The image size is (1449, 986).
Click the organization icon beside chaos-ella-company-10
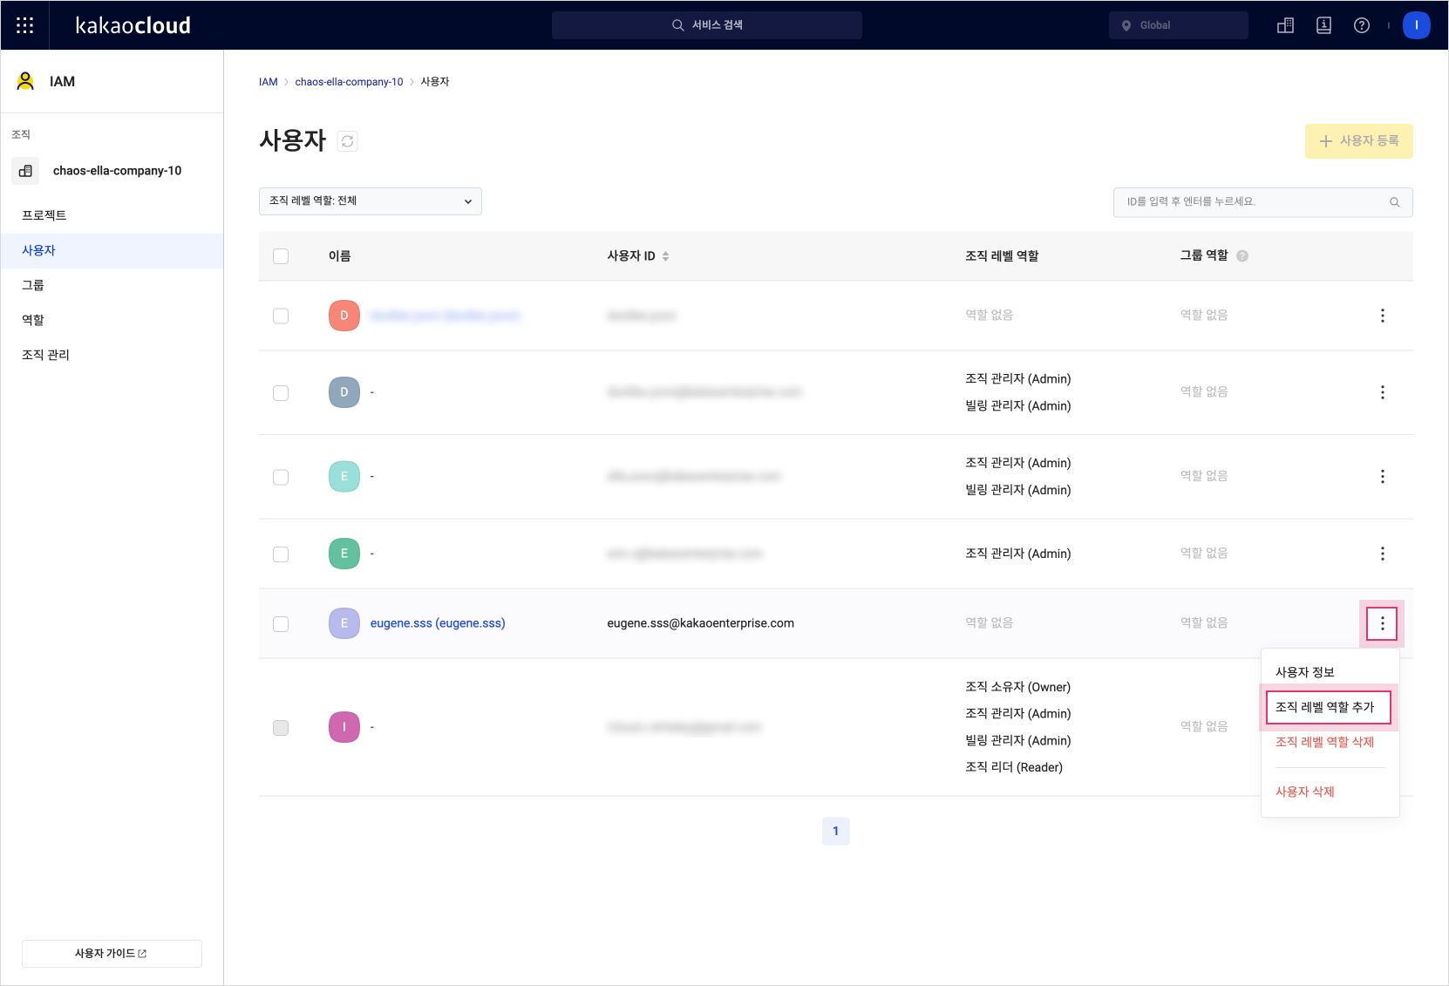tap(25, 171)
